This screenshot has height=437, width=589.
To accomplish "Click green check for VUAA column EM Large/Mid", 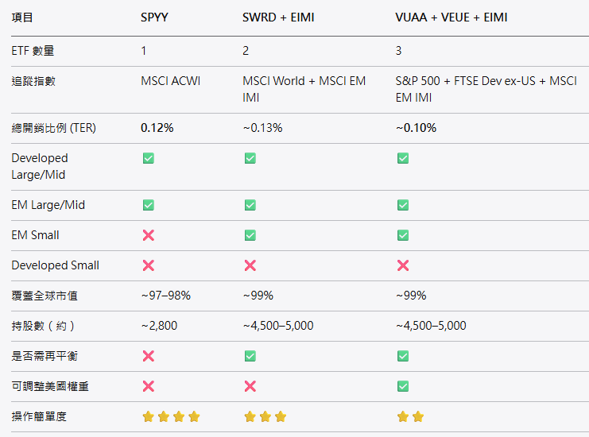I will point(402,205).
